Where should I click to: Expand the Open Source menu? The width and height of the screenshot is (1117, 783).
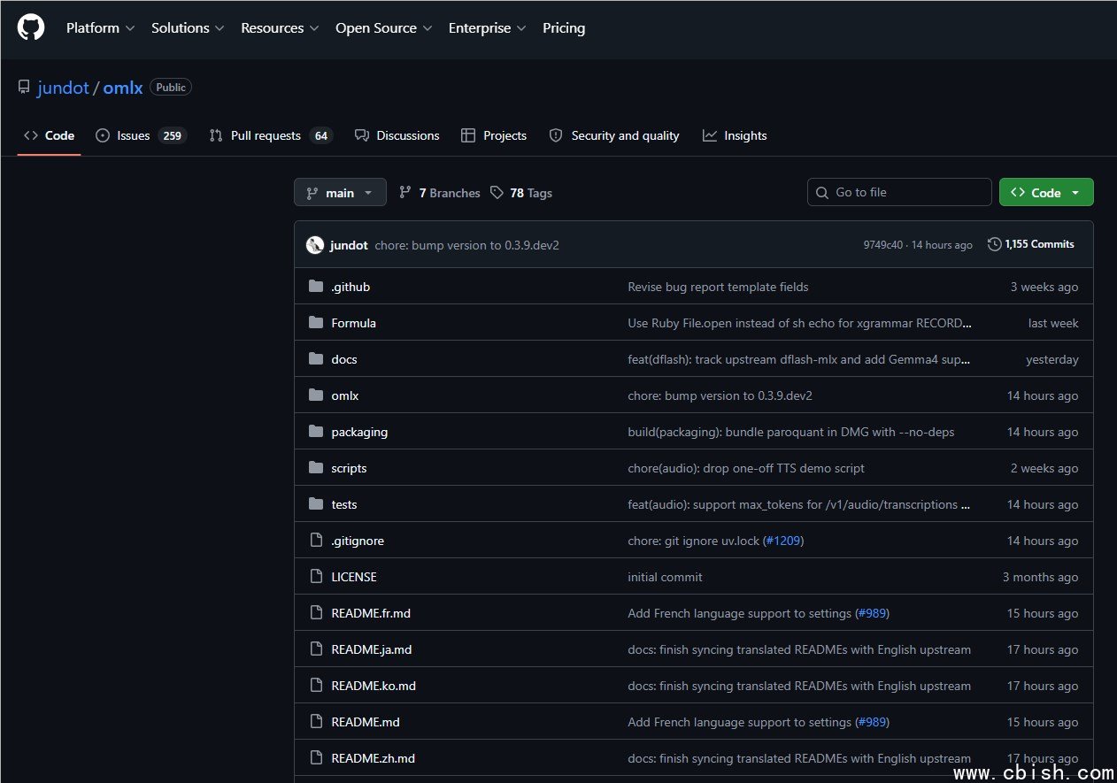point(384,28)
